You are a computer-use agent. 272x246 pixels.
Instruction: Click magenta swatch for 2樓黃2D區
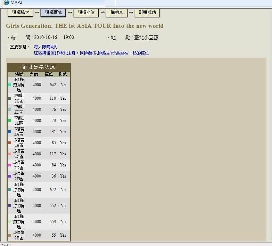10,165
